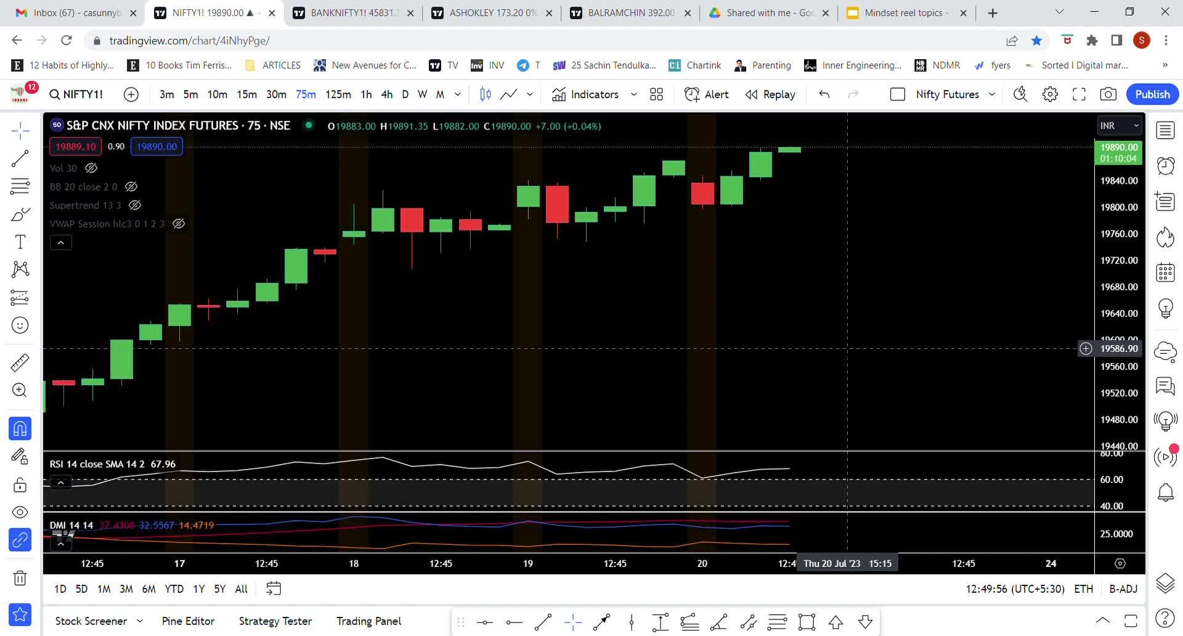This screenshot has width=1183, height=636.
Task: Collapse the DMI pane legend
Action: point(61,544)
